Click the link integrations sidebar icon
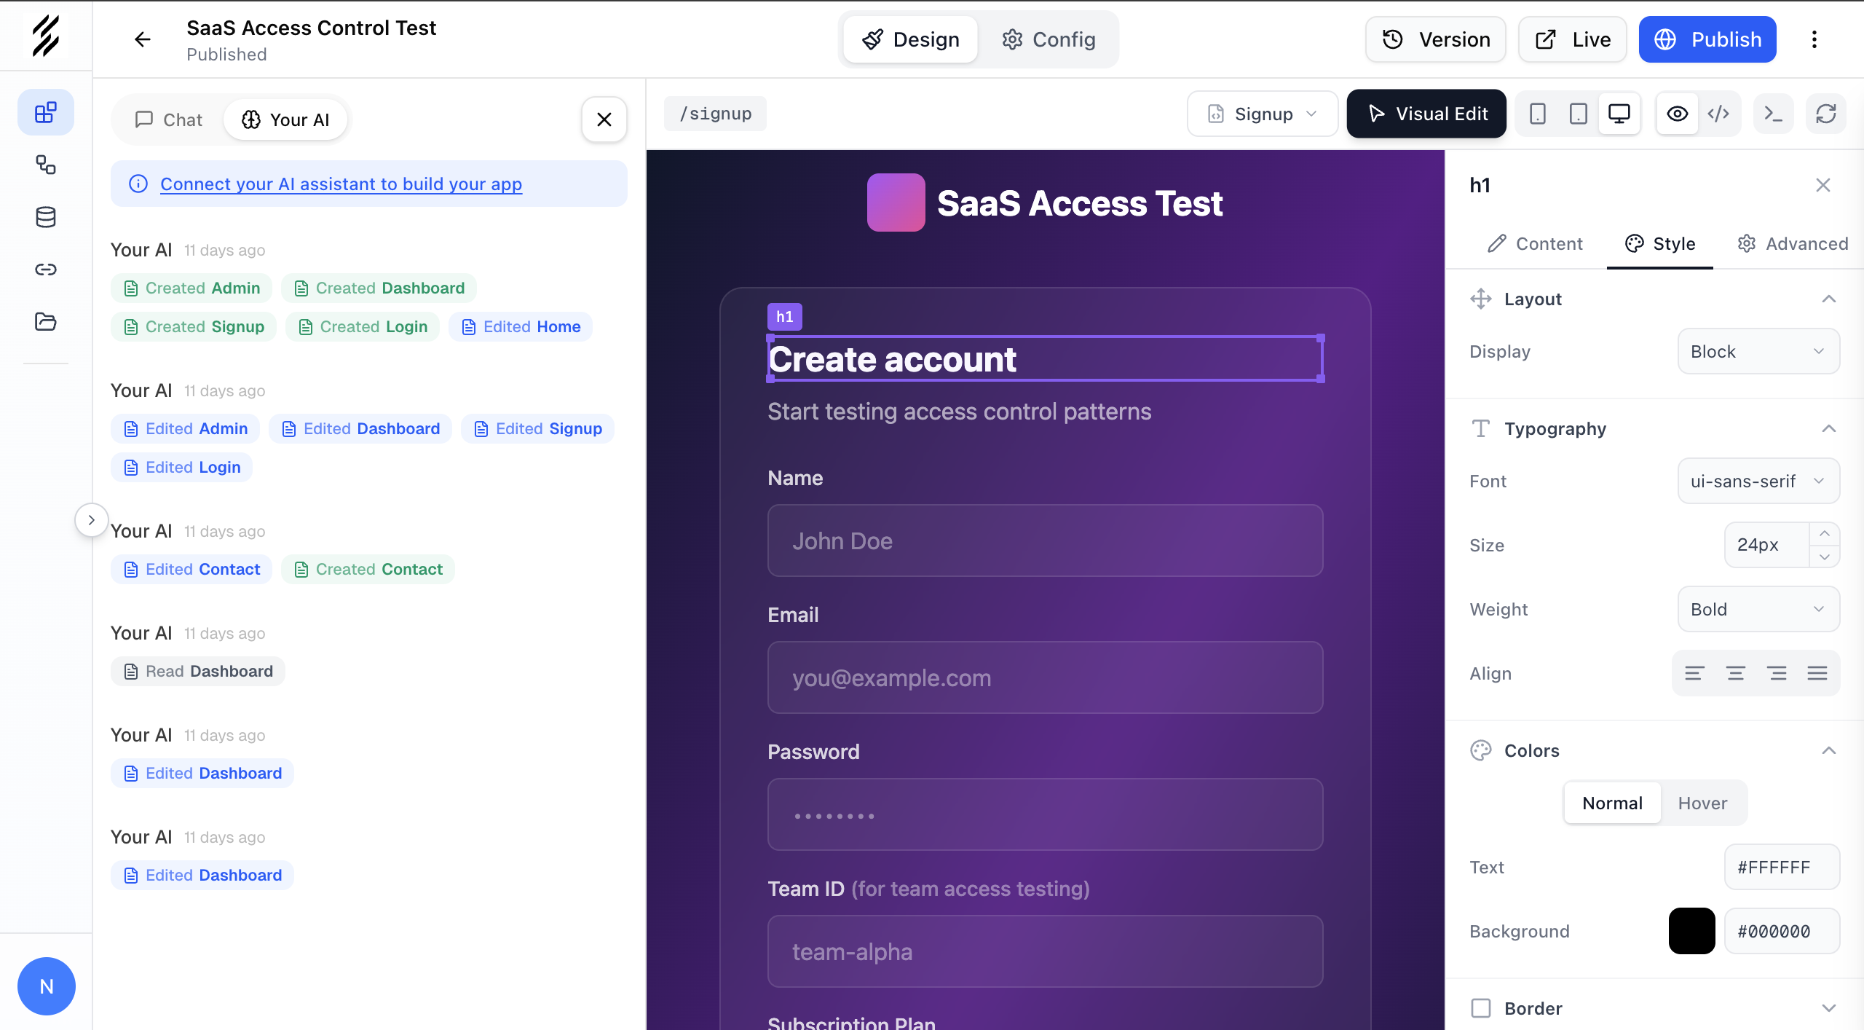This screenshot has height=1030, width=1864. 45,270
